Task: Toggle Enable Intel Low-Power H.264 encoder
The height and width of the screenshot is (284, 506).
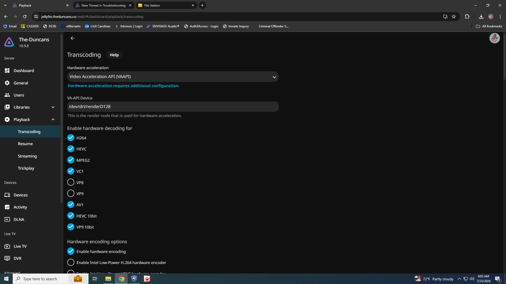Action: coord(71,262)
